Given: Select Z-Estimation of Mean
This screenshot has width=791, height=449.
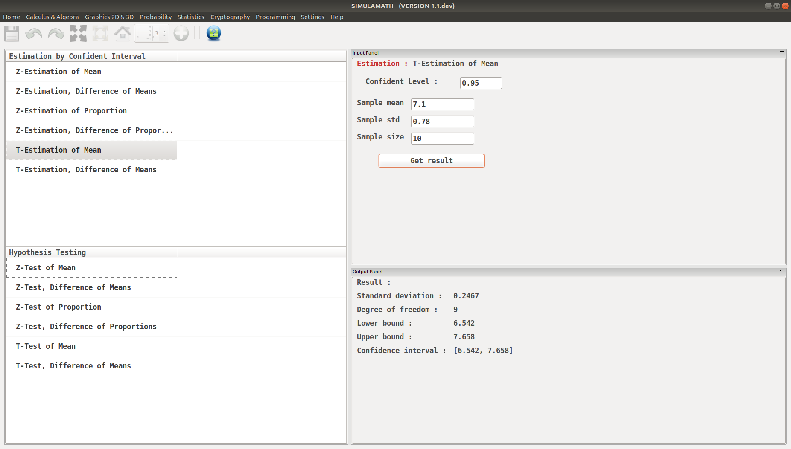Looking at the screenshot, I should coord(92,72).
